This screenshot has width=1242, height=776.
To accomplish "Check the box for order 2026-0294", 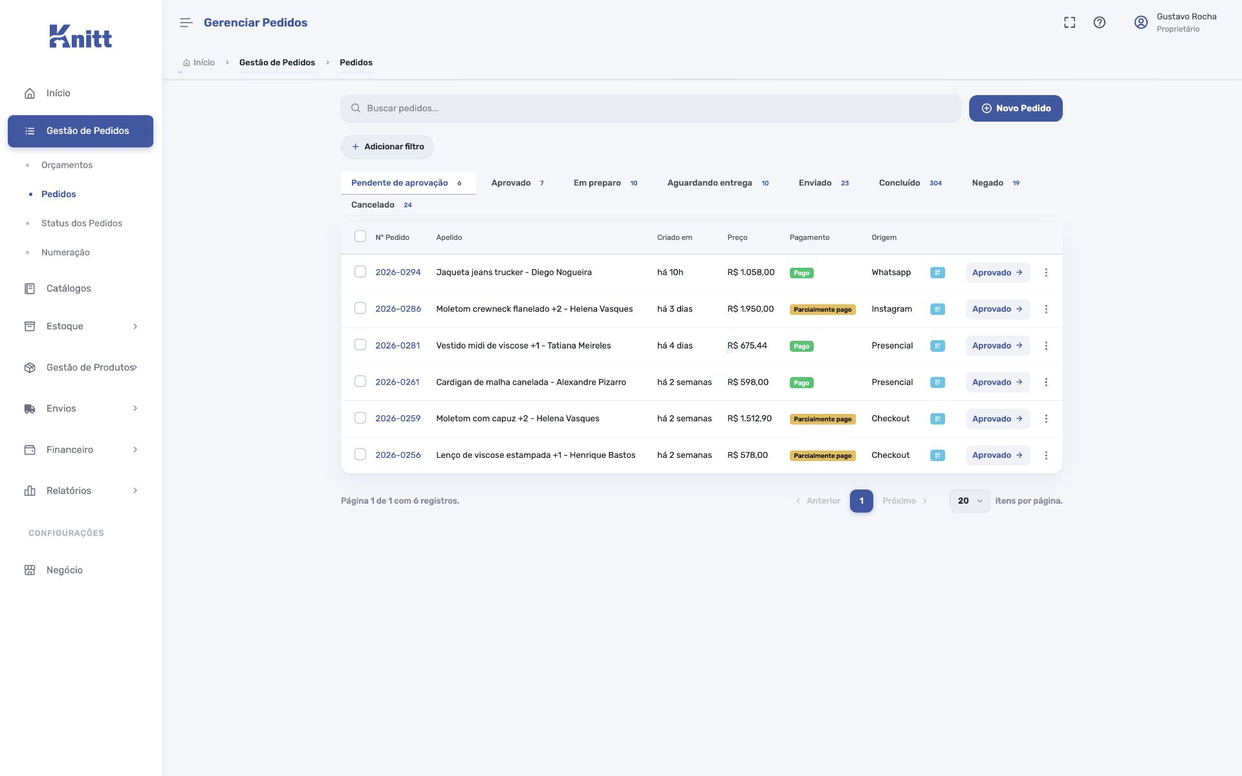I will click(360, 272).
